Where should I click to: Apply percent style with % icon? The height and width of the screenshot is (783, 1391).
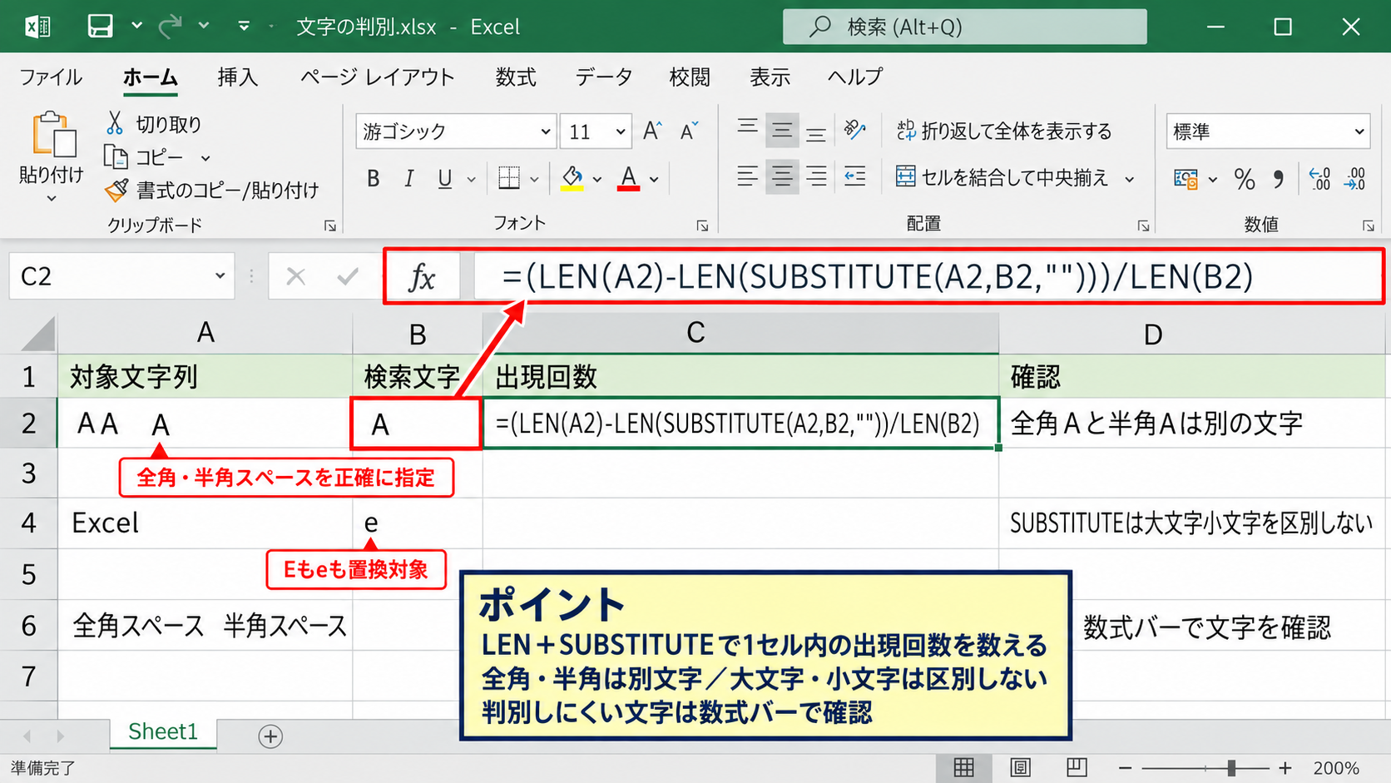point(1245,178)
